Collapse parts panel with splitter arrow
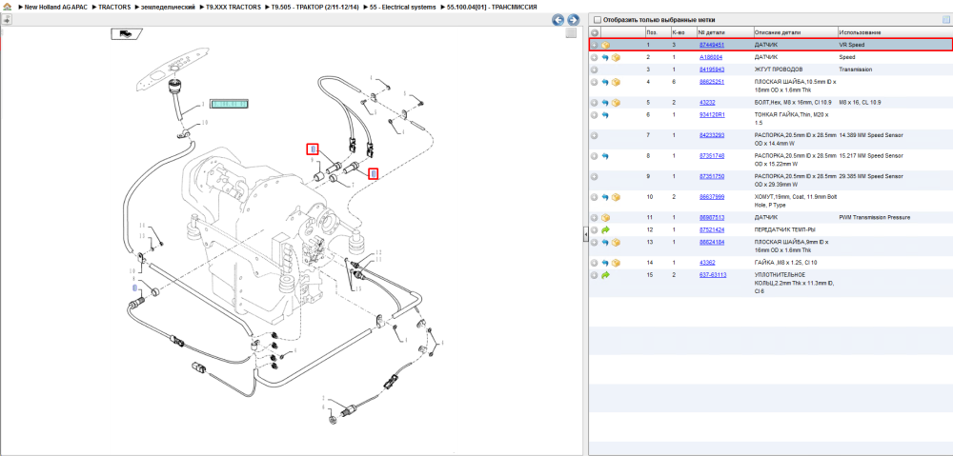 pyautogui.click(x=585, y=234)
